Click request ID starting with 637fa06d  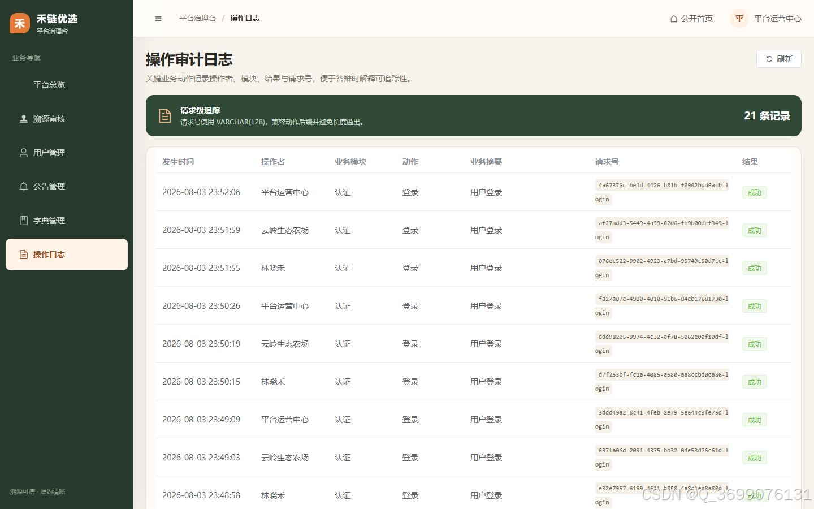(662, 458)
